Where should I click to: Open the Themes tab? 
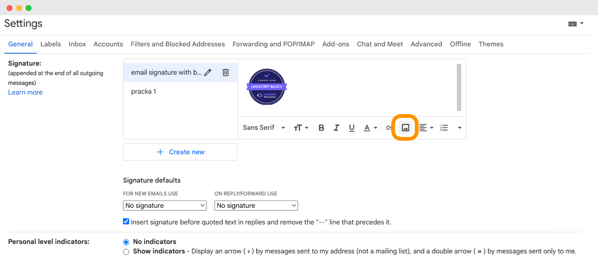491,44
